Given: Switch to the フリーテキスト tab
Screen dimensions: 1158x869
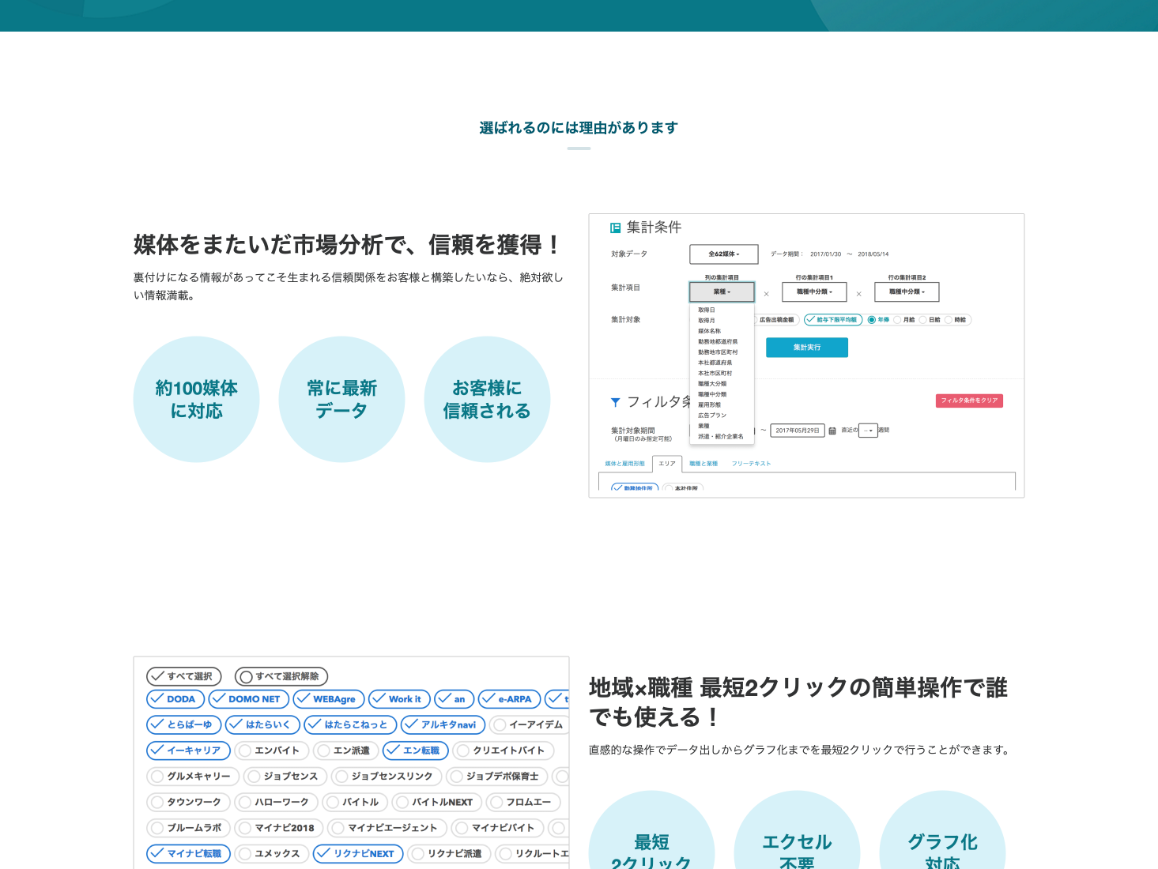Looking at the screenshot, I should click(x=751, y=464).
